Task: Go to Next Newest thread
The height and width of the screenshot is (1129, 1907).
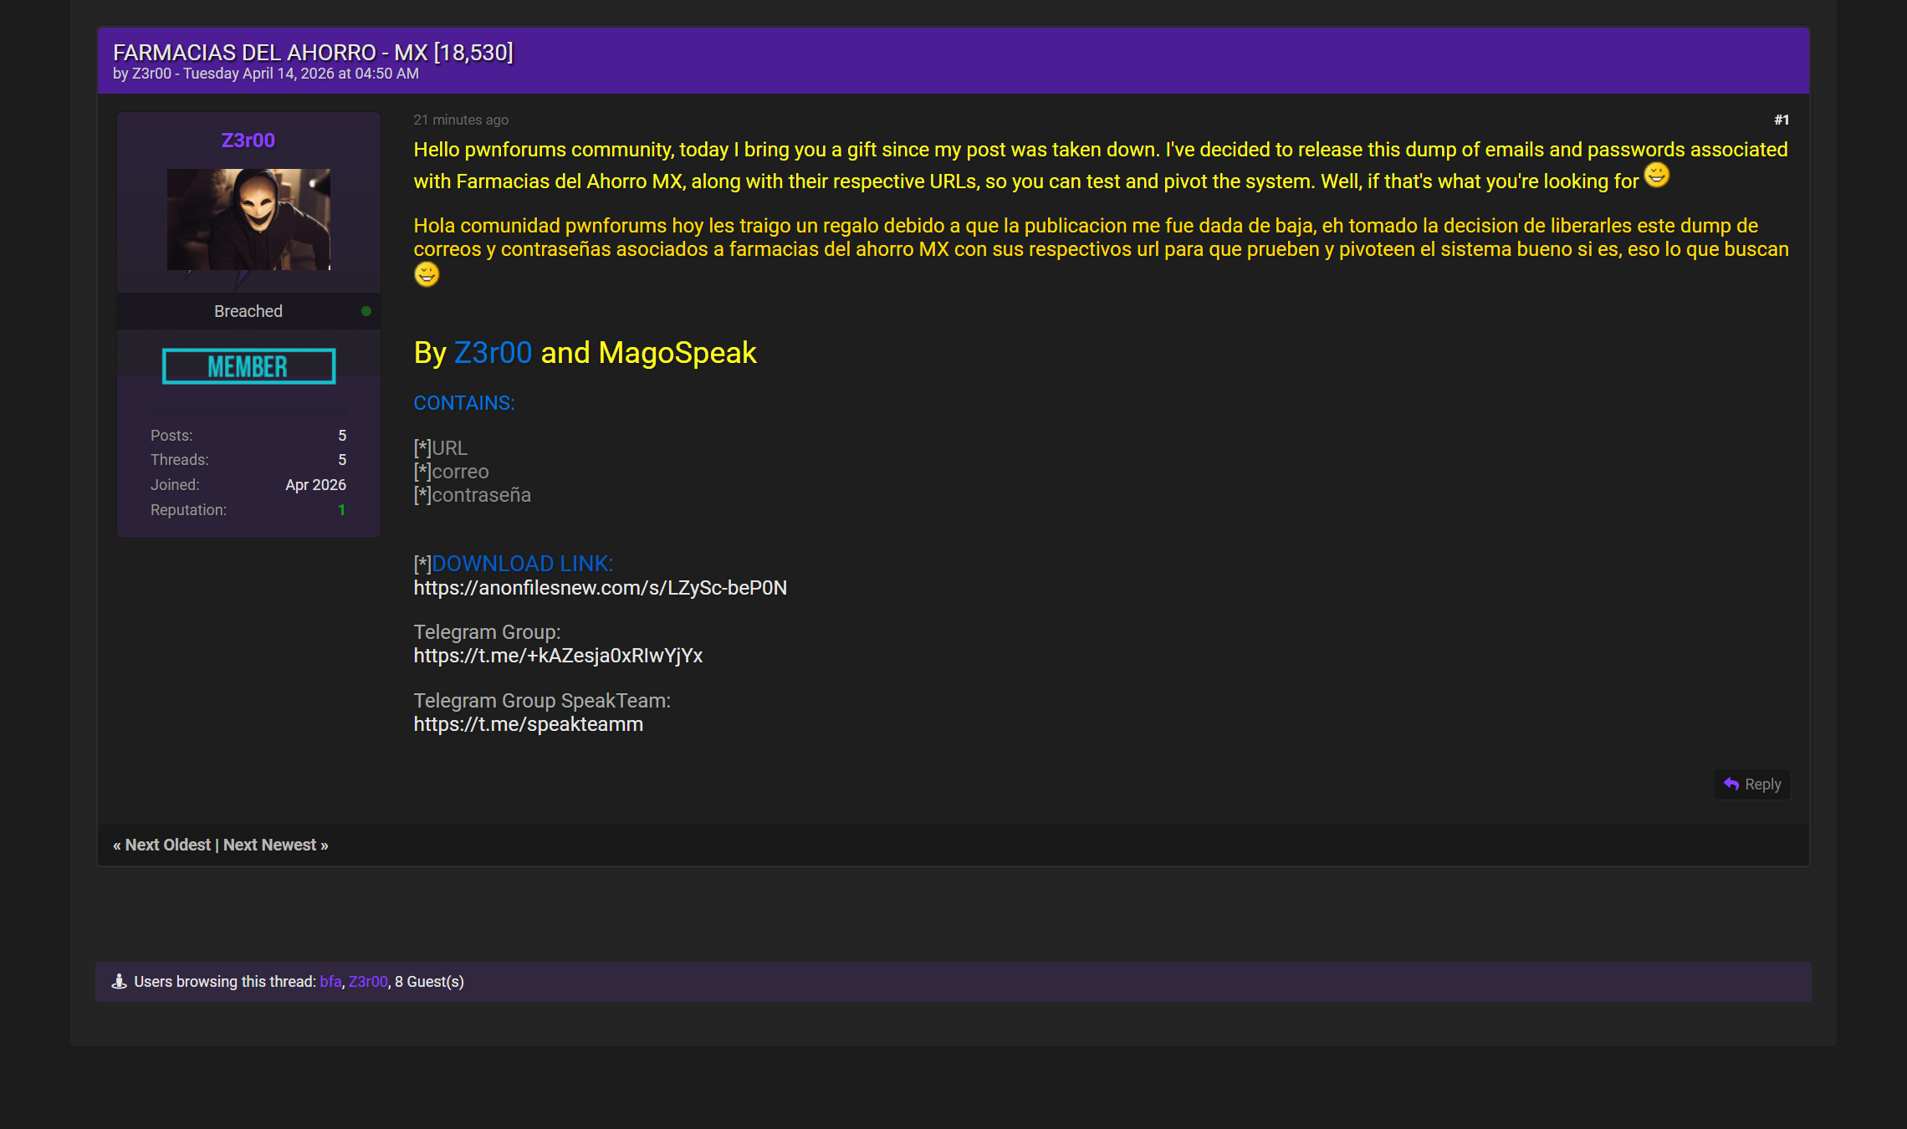Action: (x=270, y=845)
